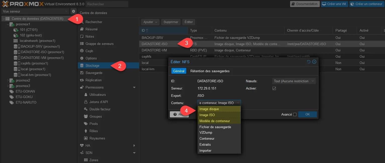Screen dimensions: 385x163
Task: Click the gear icon beside Vue serveur
Action: [73, 11]
